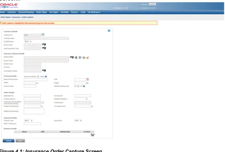The width and height of the screenshot is (225, 152).
Task: Open the My Workspace menu
Action: click(94, 12)
